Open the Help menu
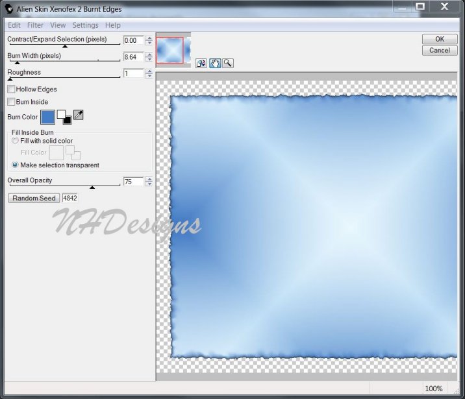This screenshot has width=465, height=399. click(x=113, y=25)
